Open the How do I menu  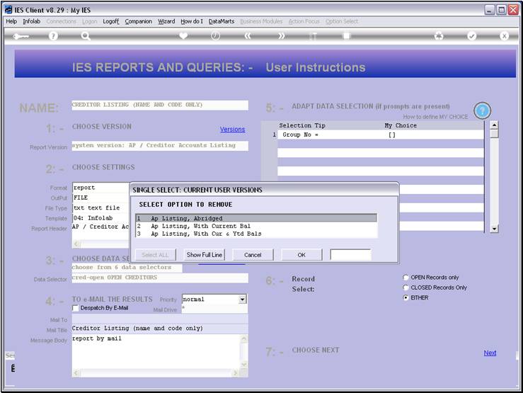[192, 21]
